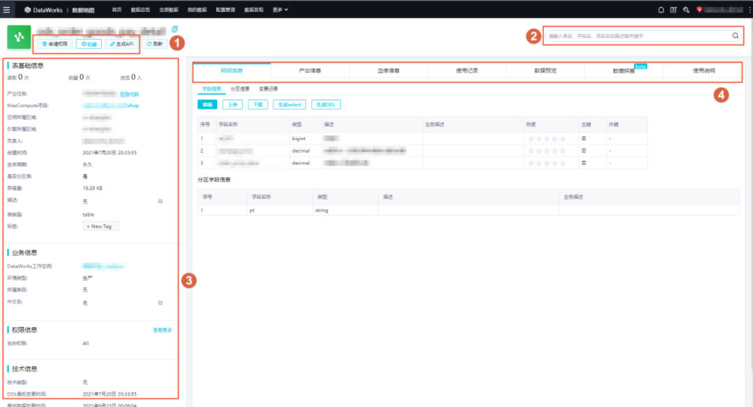Click the copy table name icon
The height and width of the screenshot is (407, 753).
[174, 29]
